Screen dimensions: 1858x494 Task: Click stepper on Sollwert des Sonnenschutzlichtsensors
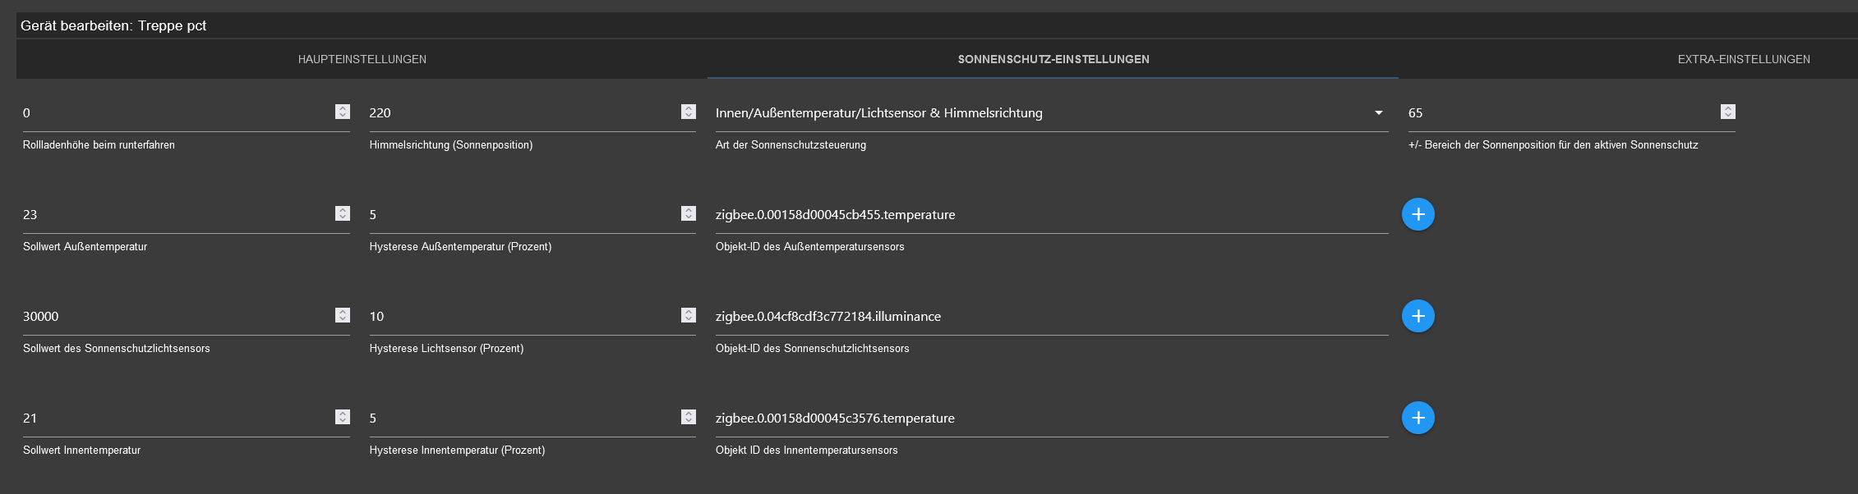343,315
